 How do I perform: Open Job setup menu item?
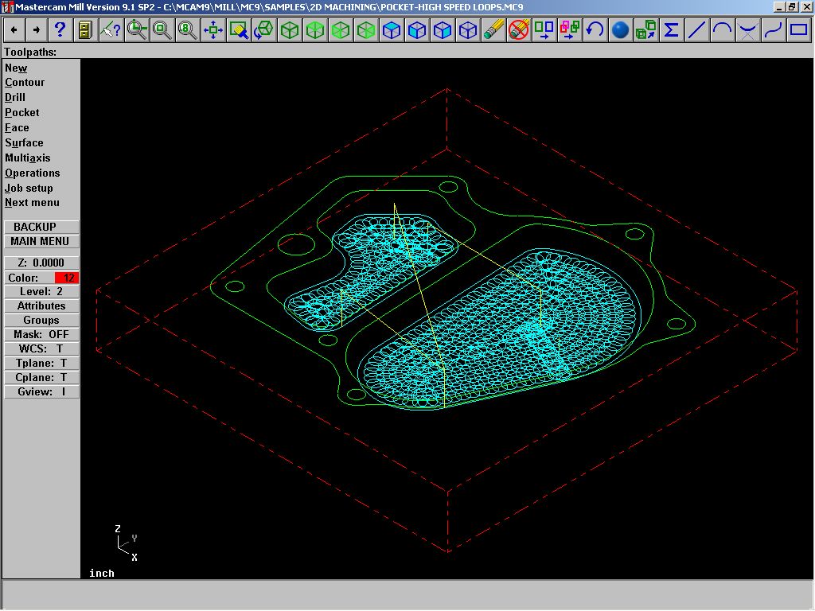[29, 188]
